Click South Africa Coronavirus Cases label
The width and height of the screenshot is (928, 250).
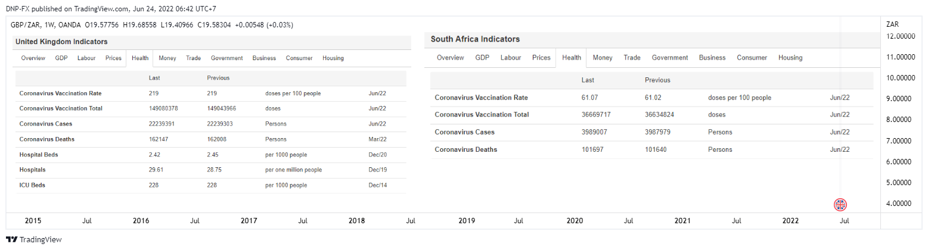point(465,132)
